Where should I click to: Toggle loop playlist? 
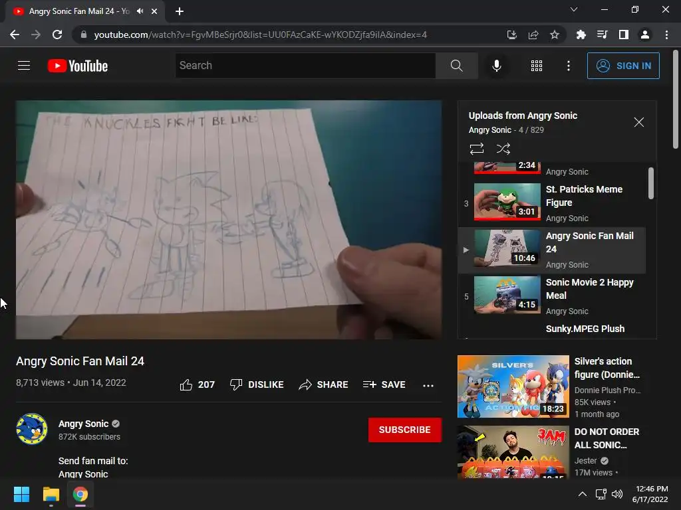tap(477, 149)
